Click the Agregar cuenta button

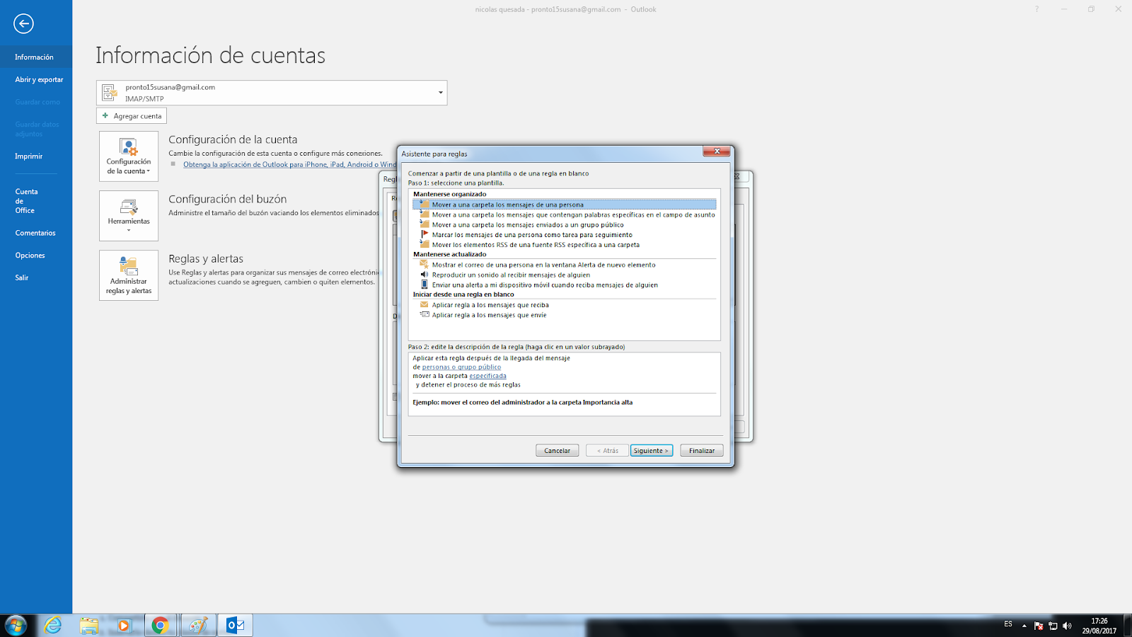pyautogui.click(x=132, y=115)
